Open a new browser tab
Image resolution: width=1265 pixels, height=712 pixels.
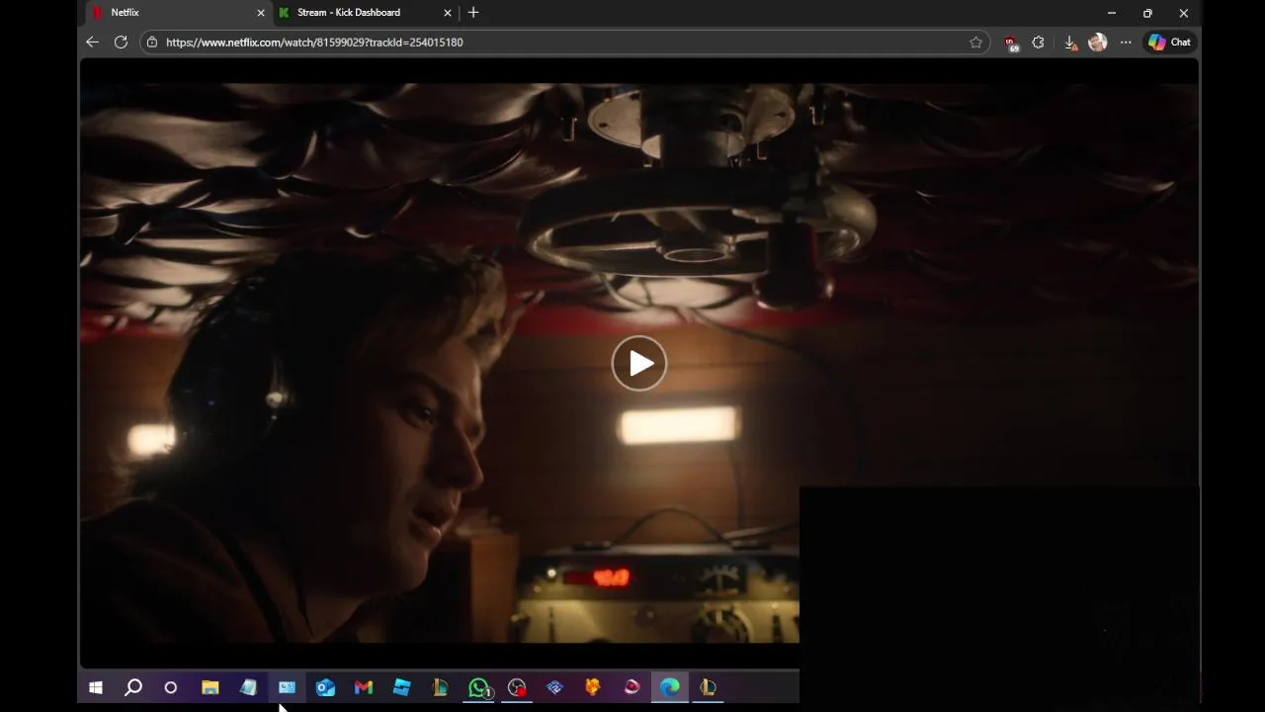(473, 13)
